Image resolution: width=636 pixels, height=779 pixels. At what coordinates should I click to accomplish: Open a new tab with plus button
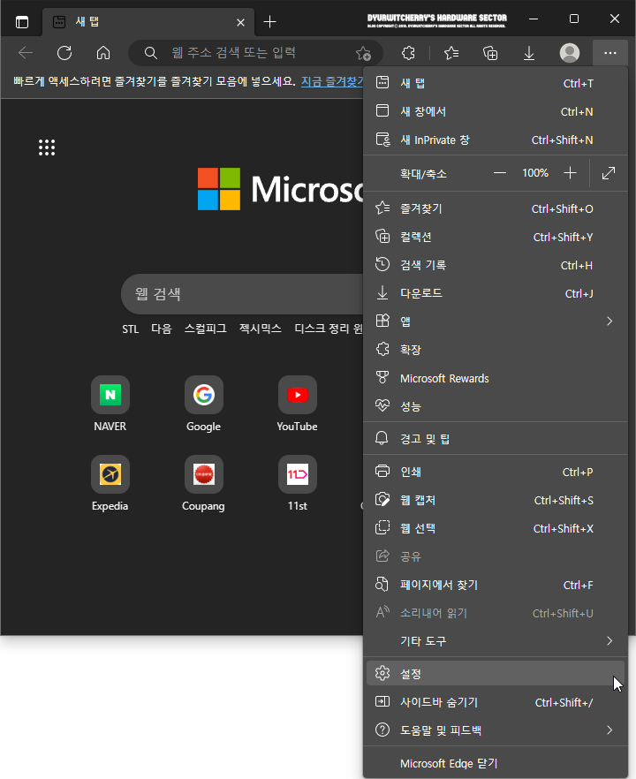269,22
